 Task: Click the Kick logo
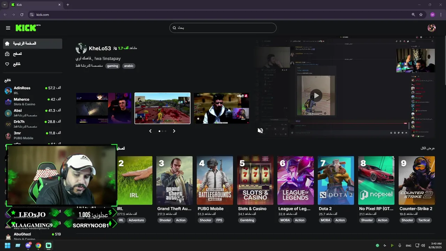(28, 28)
